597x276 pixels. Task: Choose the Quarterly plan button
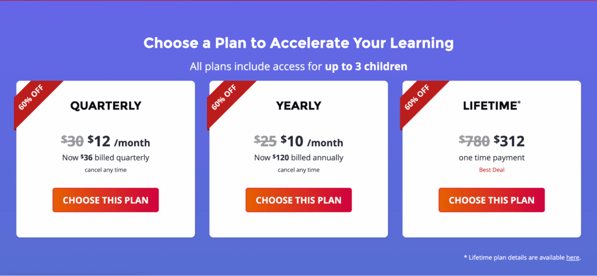pos(106,200)
